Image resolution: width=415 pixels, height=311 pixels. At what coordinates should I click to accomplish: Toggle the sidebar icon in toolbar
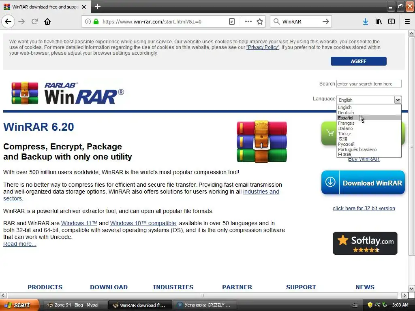[391, 21]
